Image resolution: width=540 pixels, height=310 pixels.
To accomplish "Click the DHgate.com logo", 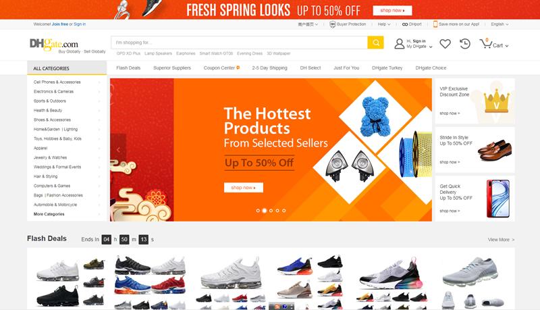I will [54, 44].
